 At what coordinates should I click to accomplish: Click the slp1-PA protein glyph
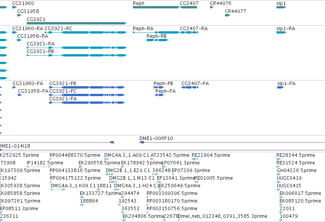280,87
